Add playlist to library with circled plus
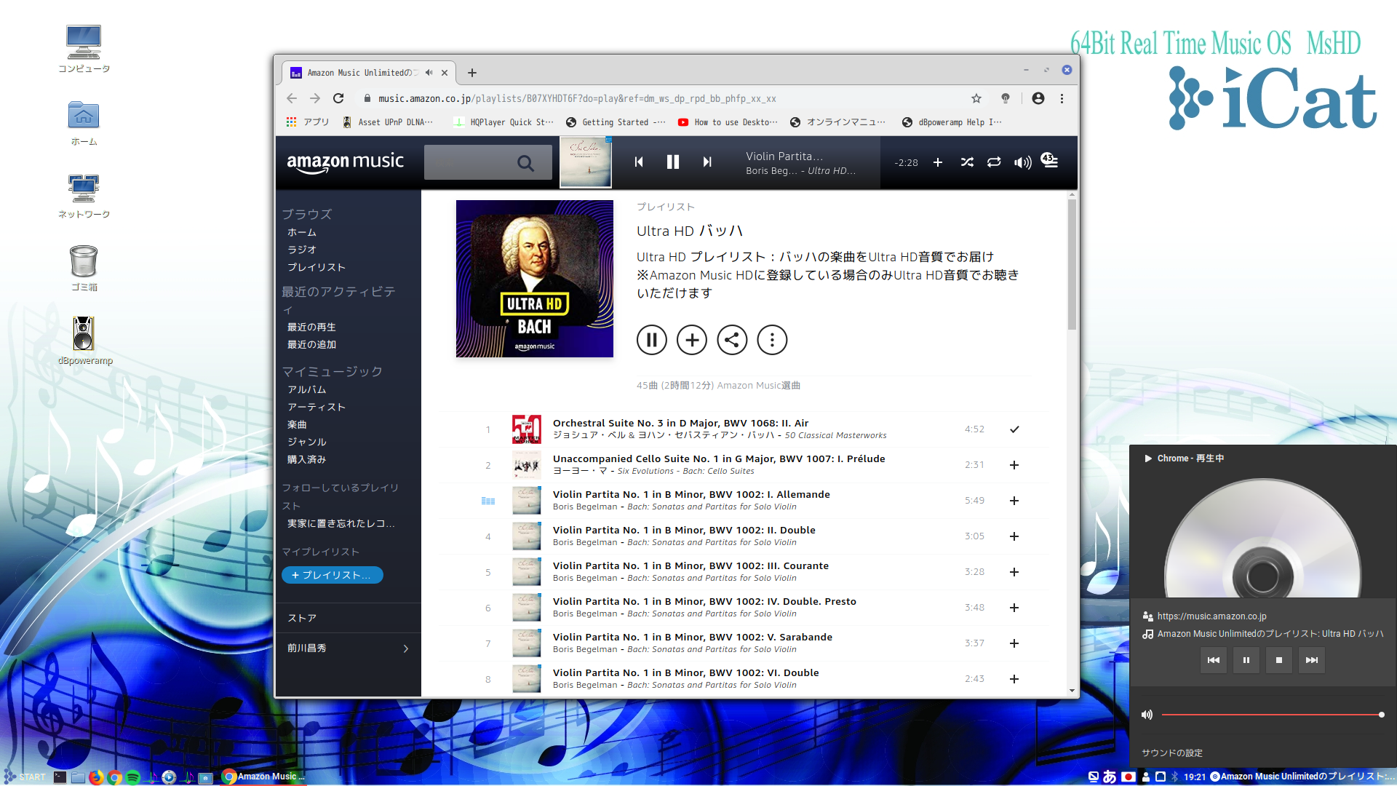The image size is (1397, 786). tap(692, 340)
